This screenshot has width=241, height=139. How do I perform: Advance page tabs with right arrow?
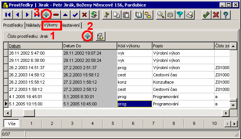[x=234, y=124]
